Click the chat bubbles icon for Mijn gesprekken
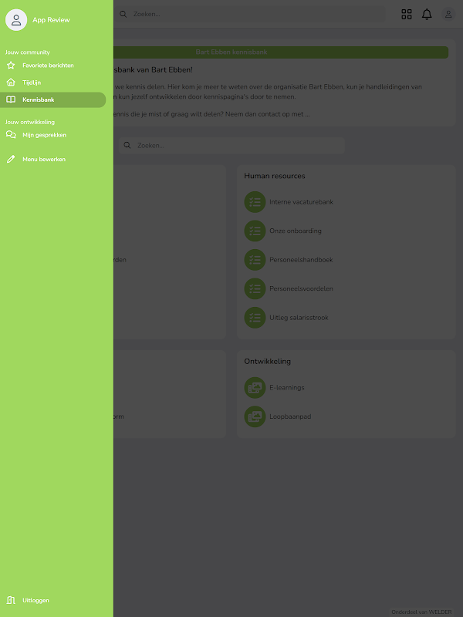 [11, 135]
